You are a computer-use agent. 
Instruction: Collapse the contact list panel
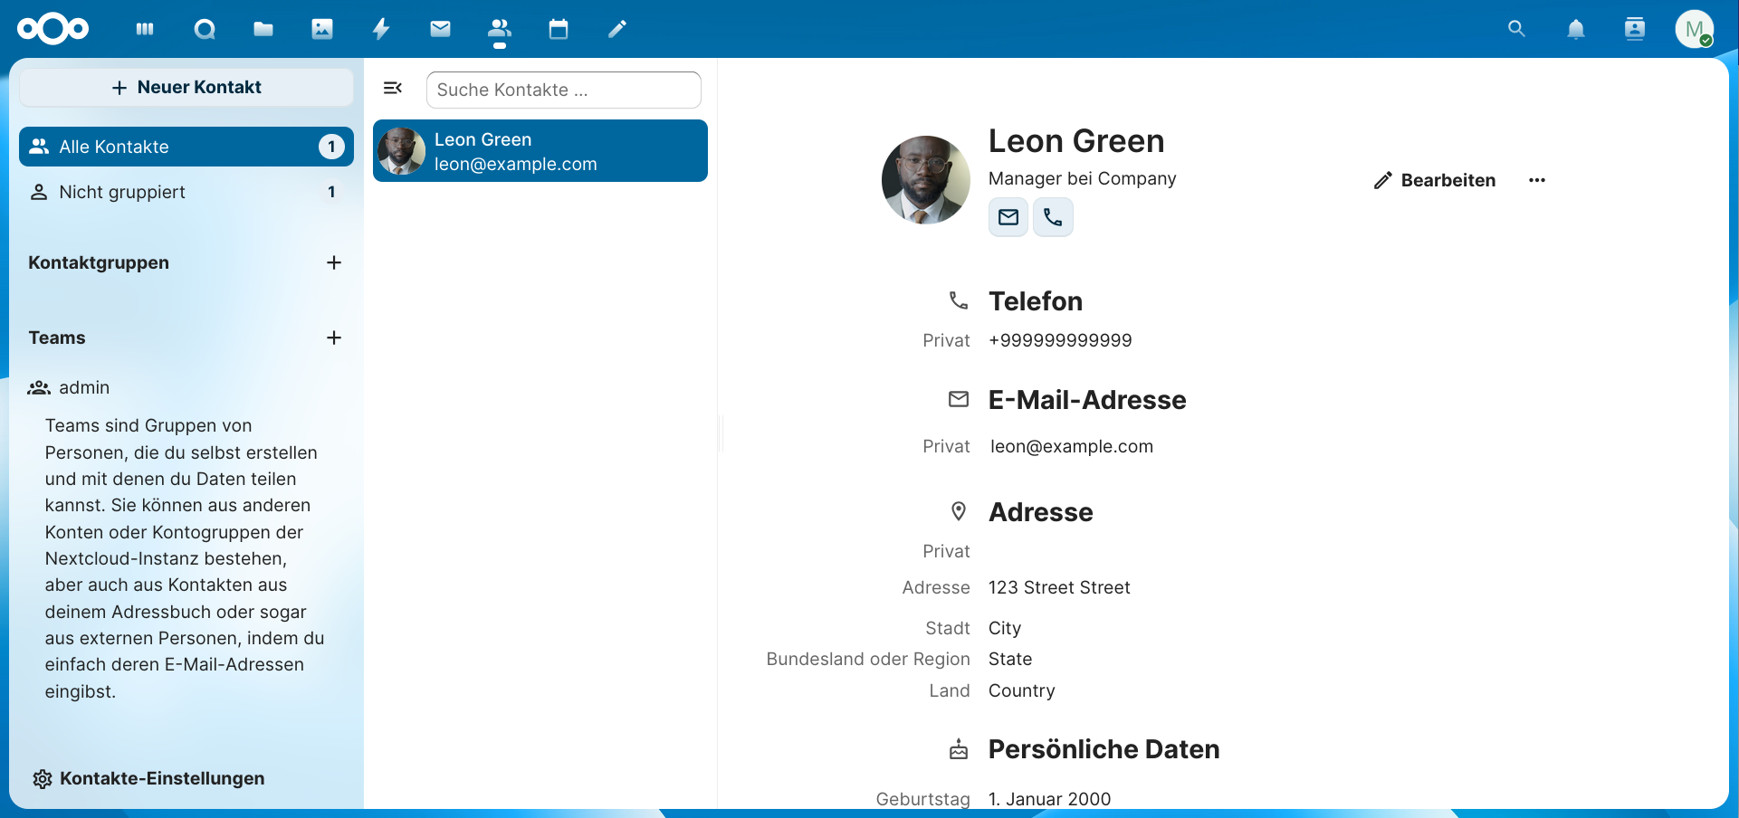(x=393, y=88)
